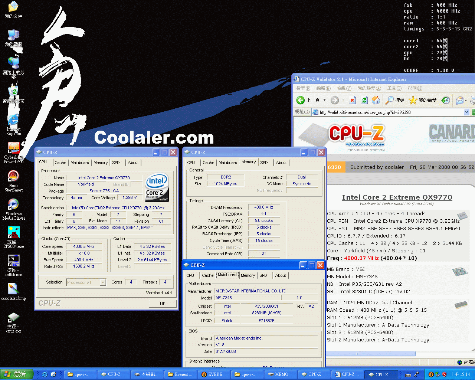This screenshot has height=380, width=475.
Task: Switch to SPD tab in CPU-Z processor window
Action: 116,163
